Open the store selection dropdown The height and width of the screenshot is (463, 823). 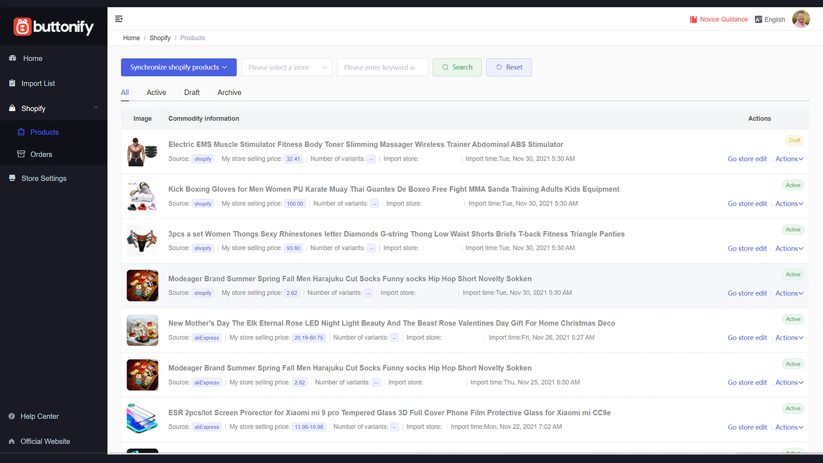coord(287,67)
